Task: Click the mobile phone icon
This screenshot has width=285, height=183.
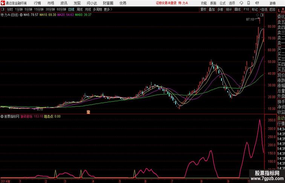Action: (x=248, y=3)
